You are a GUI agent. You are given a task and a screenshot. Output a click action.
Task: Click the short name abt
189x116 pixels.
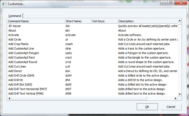(67, 30)
